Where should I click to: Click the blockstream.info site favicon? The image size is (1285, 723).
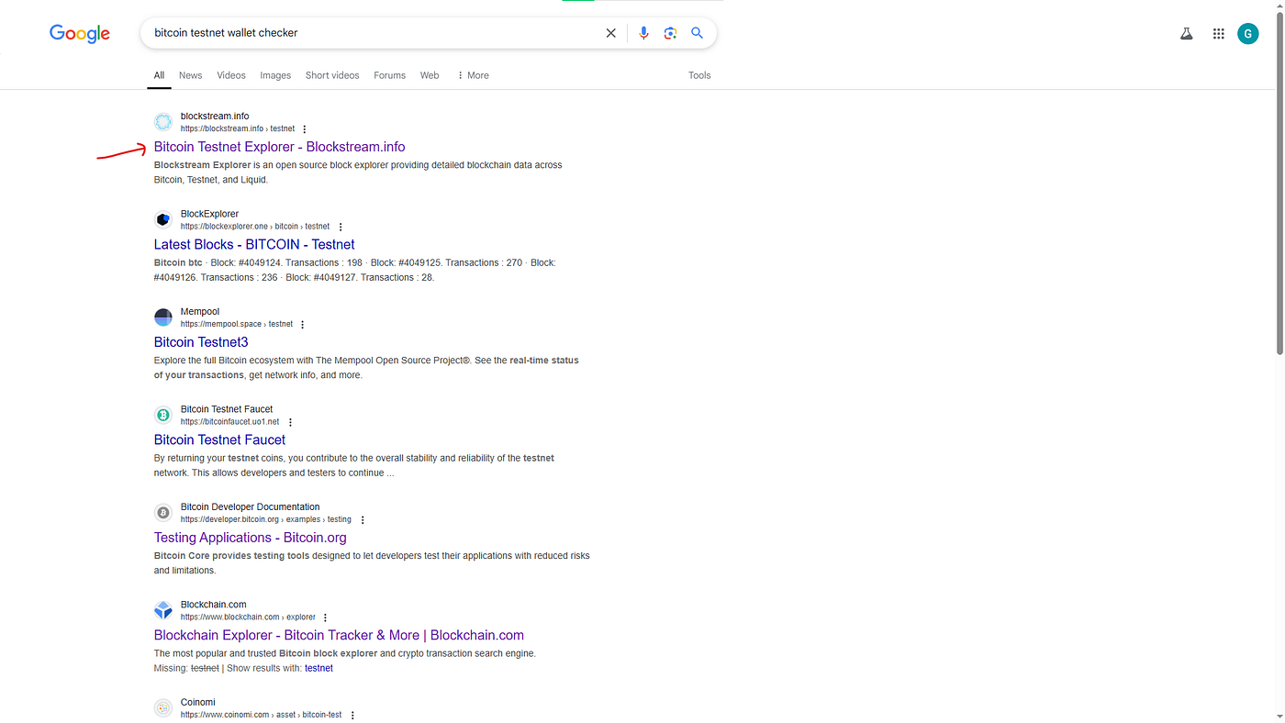(163, 122)
